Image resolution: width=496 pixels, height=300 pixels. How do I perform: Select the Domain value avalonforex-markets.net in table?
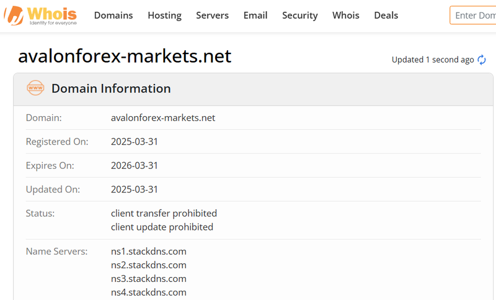pos(163,118)
